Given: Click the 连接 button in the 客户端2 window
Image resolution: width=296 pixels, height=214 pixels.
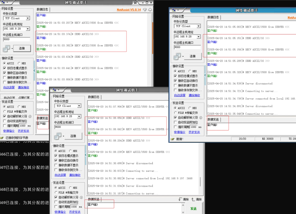Looking at the screenshot, I should pyautogui.click(x=193, y=56).
